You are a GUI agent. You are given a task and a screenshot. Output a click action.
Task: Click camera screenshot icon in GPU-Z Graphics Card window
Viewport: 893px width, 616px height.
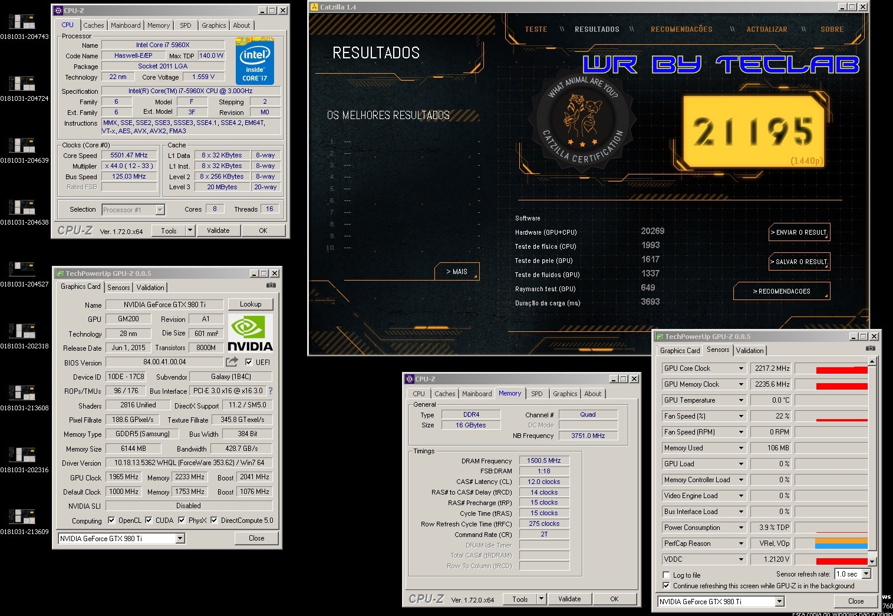pyautogui.click(x=271, y=285)
